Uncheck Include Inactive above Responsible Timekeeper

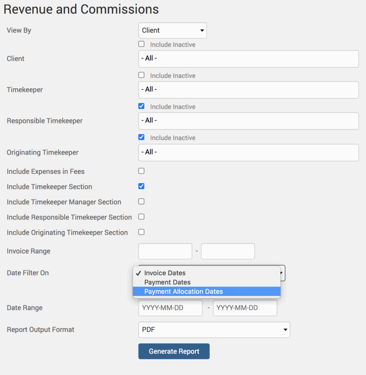coord(141,106)
